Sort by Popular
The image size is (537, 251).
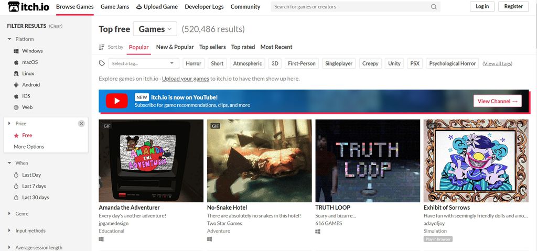pos(138,47)
